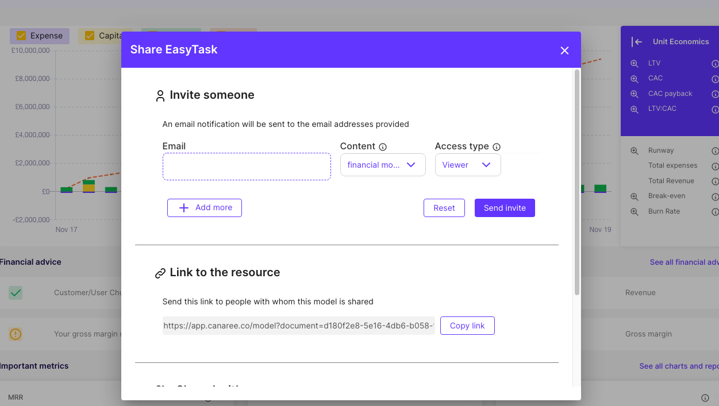Zoom into the Runway metric
Viewport: 719px width, 406px height.
[635, 151]
